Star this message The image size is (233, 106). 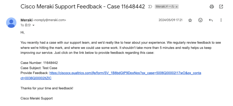[190, 20]
